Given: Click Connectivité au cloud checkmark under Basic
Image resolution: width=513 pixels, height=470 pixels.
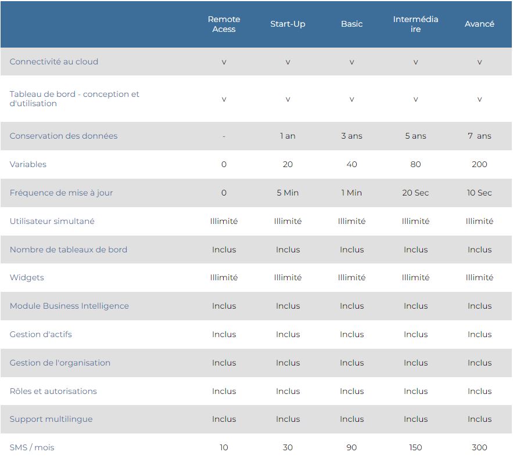Looking at the screenshot, I should [x=351, y=62].
